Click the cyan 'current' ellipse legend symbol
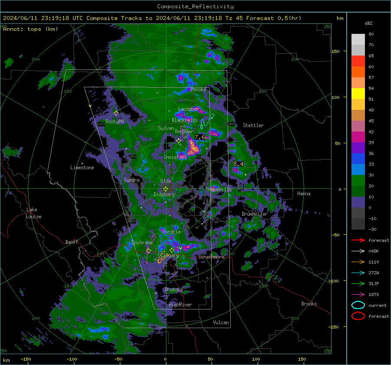 coord(358,305)
